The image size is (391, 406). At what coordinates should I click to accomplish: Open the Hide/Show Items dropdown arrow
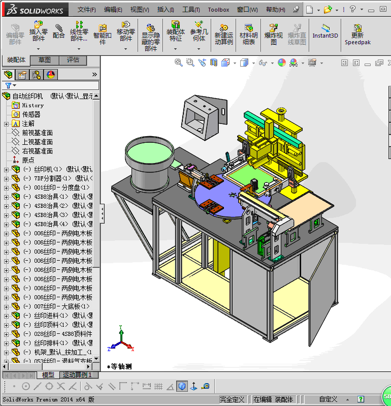(x=272, y=63)
